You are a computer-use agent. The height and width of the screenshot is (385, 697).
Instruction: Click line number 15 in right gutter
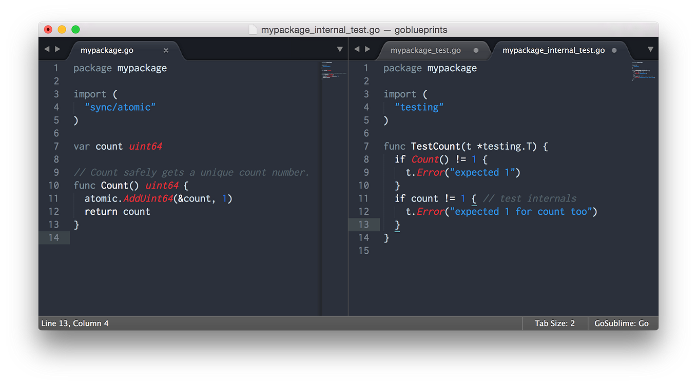pos(364,251)
